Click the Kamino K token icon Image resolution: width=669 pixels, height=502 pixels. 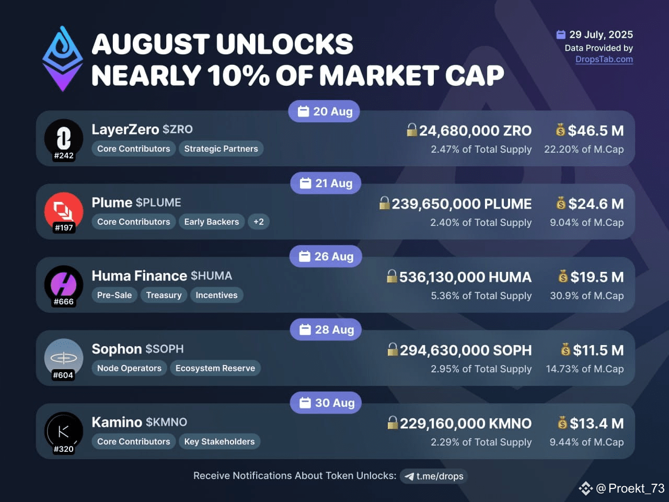[x=64, y=432]
